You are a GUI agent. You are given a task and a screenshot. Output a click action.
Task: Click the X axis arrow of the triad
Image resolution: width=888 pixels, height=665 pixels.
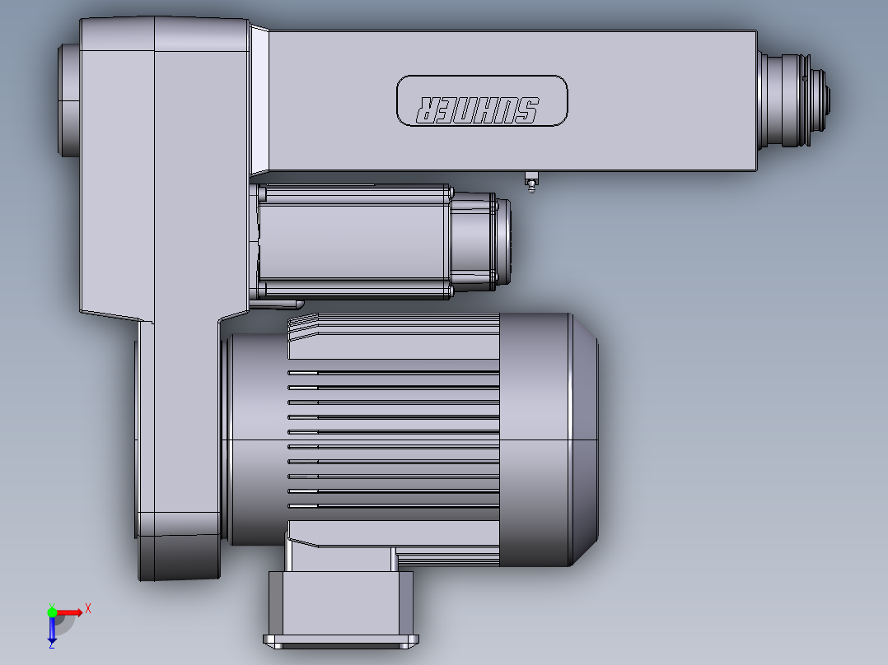pos(71,612)
